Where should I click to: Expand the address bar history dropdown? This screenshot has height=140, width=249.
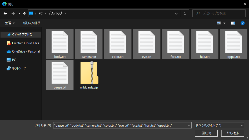tap(176, 13)
